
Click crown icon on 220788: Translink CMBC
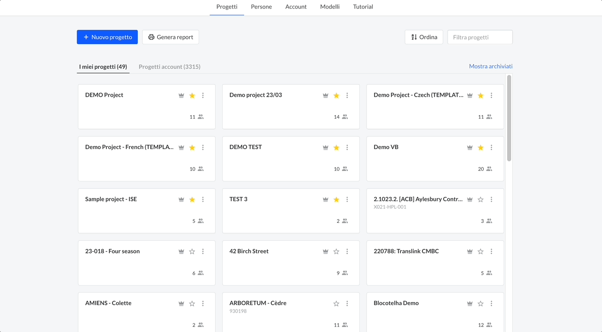tap(470, 252)
